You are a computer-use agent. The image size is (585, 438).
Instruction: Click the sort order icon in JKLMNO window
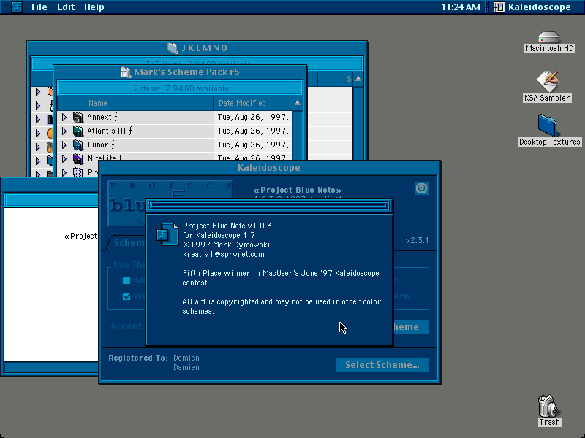pyautogui.click(x=358, y=79)
